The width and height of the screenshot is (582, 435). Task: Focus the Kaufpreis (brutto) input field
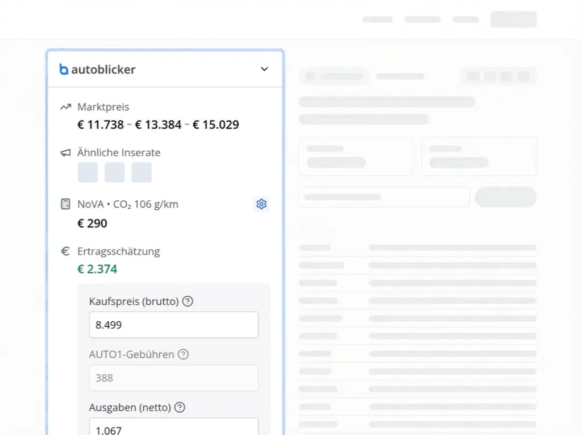(x=173, y=325)
